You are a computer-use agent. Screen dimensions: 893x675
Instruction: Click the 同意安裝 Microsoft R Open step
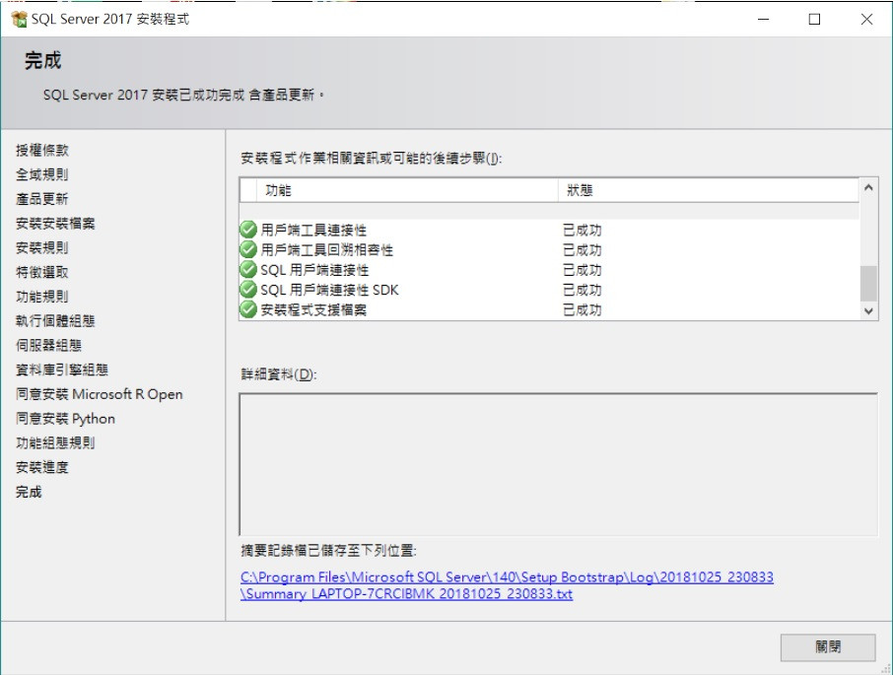coord(100,394)
